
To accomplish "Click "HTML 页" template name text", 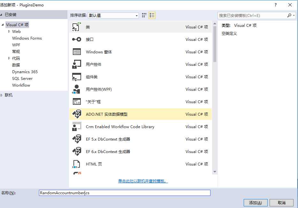I will pos(94,164).
